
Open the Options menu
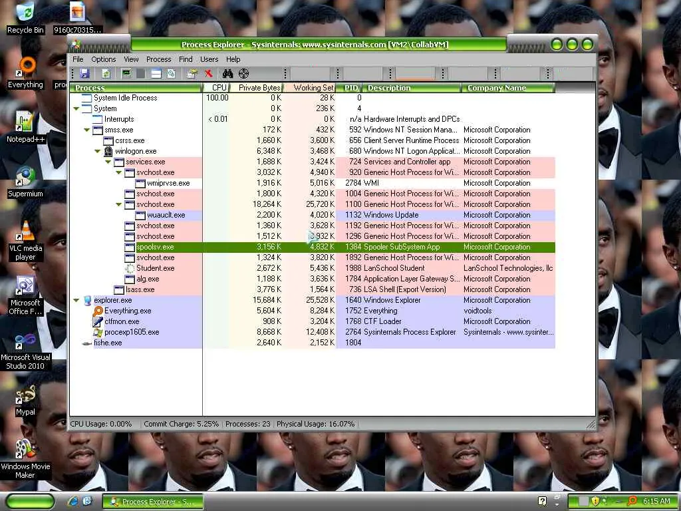pos(103,59)
